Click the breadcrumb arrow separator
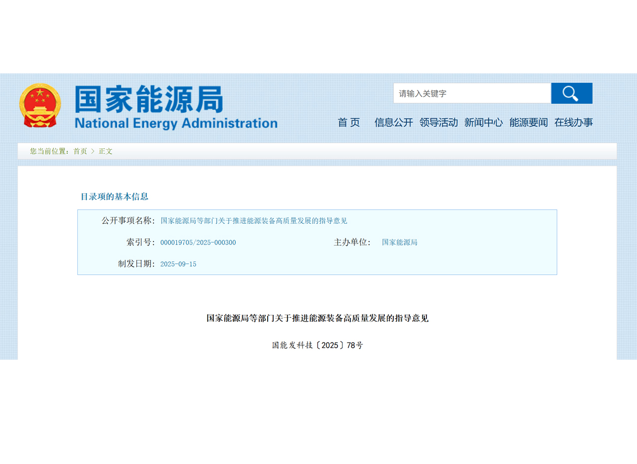 (x=93, y=151)
